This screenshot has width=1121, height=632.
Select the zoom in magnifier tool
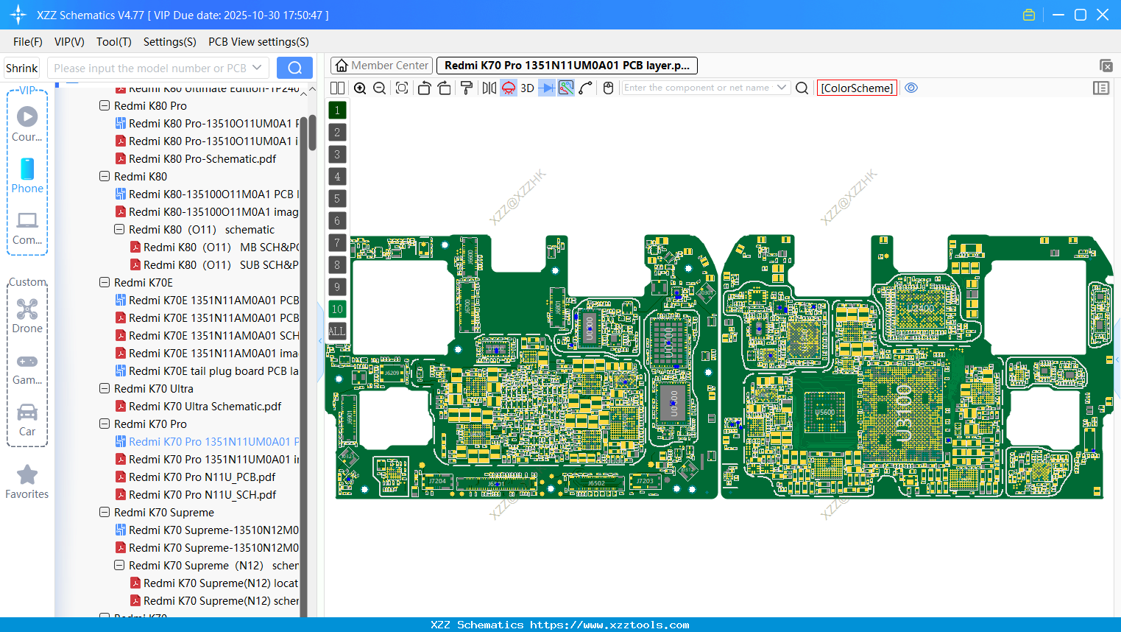360,88
